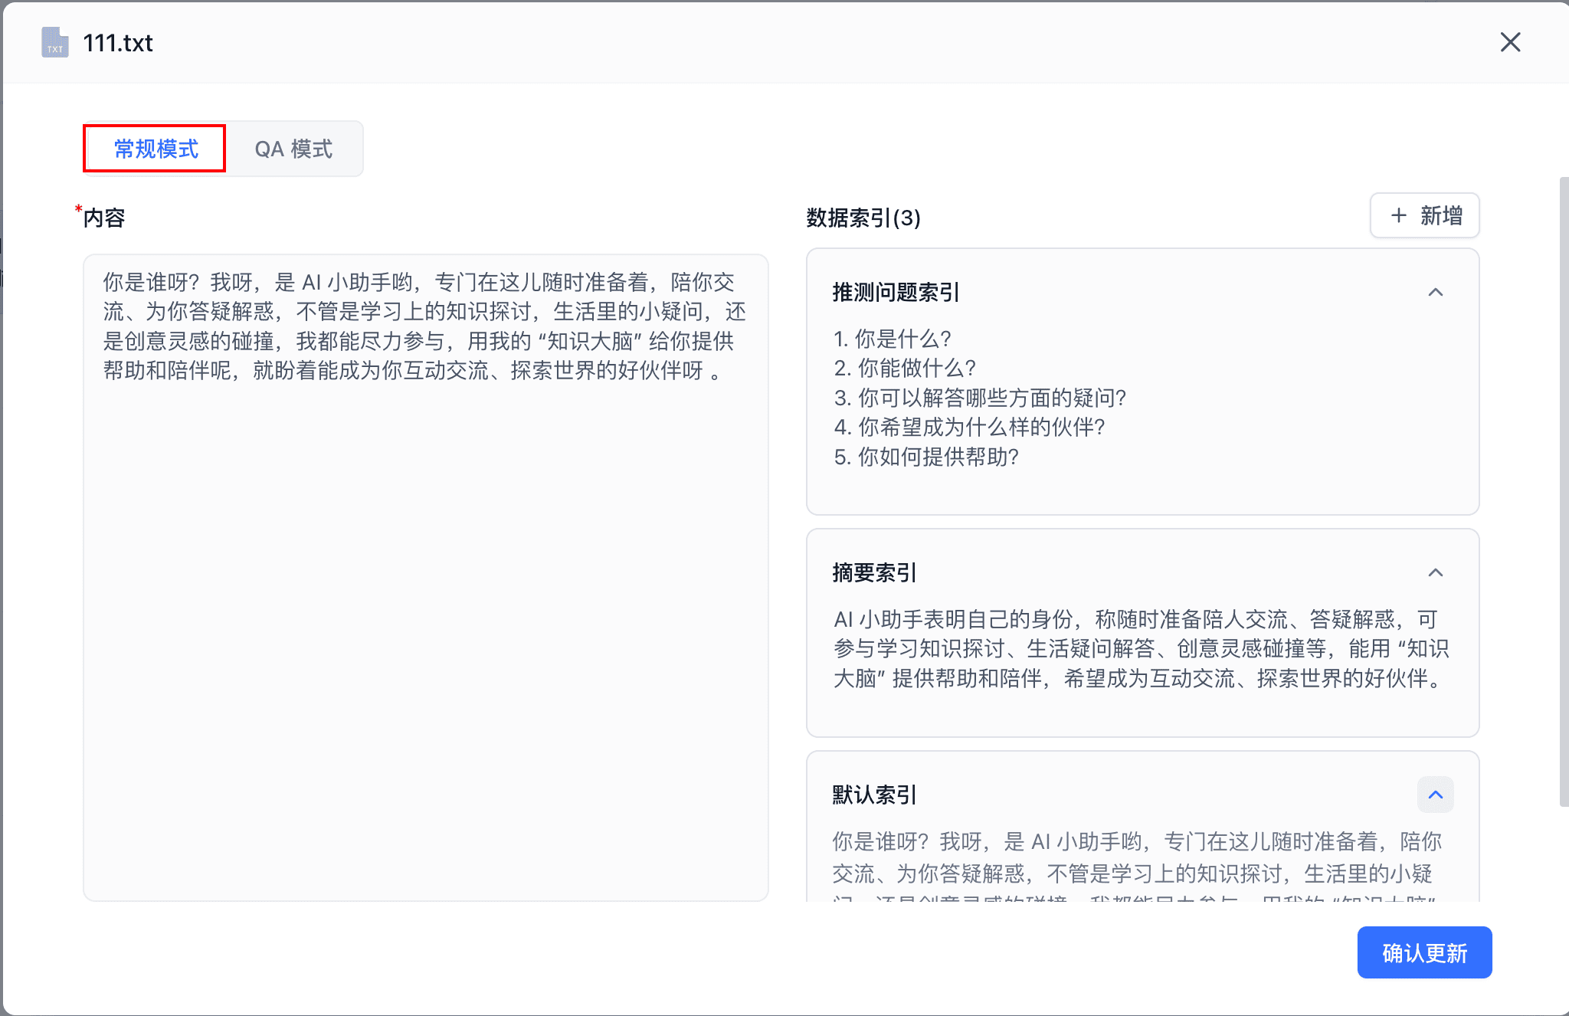Collapse the 摘要索引 section chevron
This screenshot has width=1569, height=1016.
[x=1436, y=572]
